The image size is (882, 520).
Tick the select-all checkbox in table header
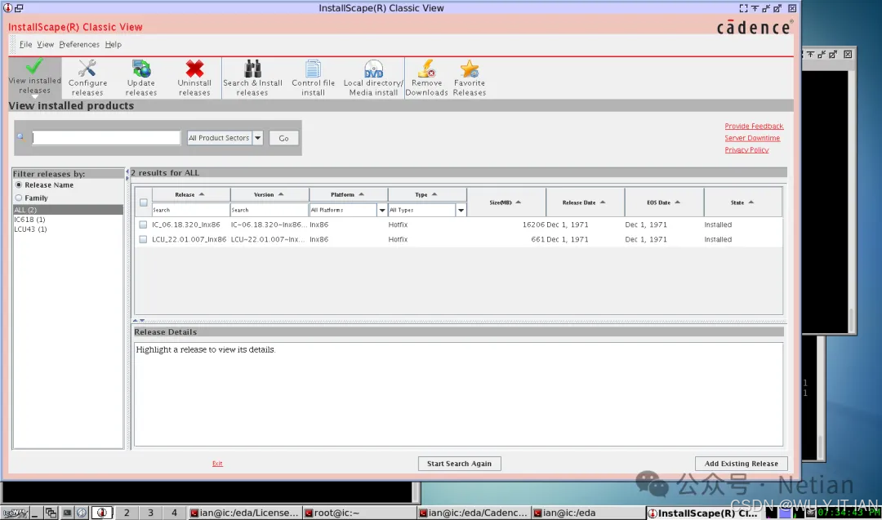tap(144, 202)
